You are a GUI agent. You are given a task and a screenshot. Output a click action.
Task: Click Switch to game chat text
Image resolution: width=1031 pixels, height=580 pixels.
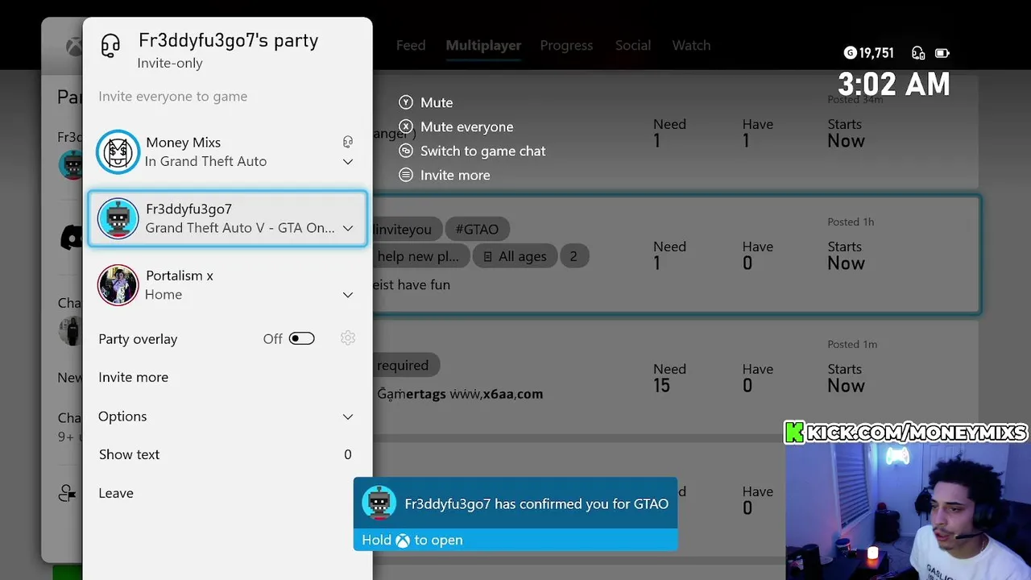coord(483,151)
